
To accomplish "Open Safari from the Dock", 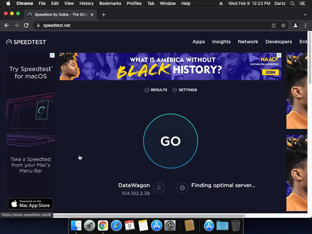I will point(116,226).
